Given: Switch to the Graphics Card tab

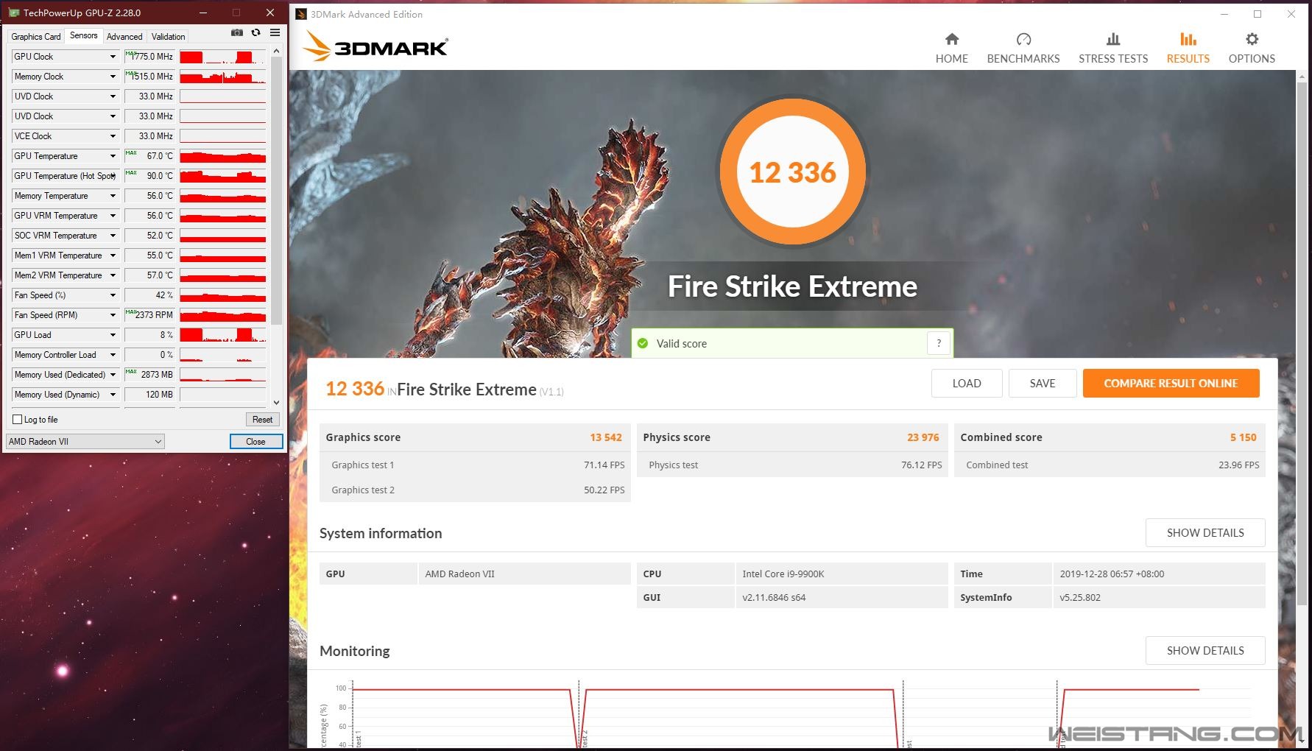Looking at the screenshot, I should 35,37.
